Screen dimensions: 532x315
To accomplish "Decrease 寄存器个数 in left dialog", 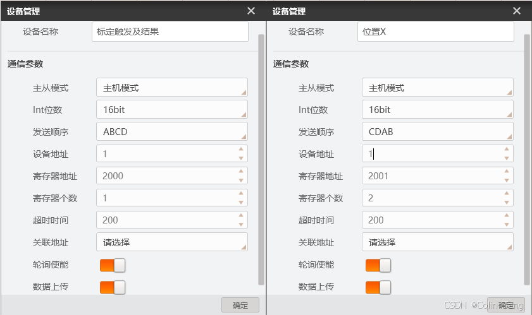I will tap(241, 202).
